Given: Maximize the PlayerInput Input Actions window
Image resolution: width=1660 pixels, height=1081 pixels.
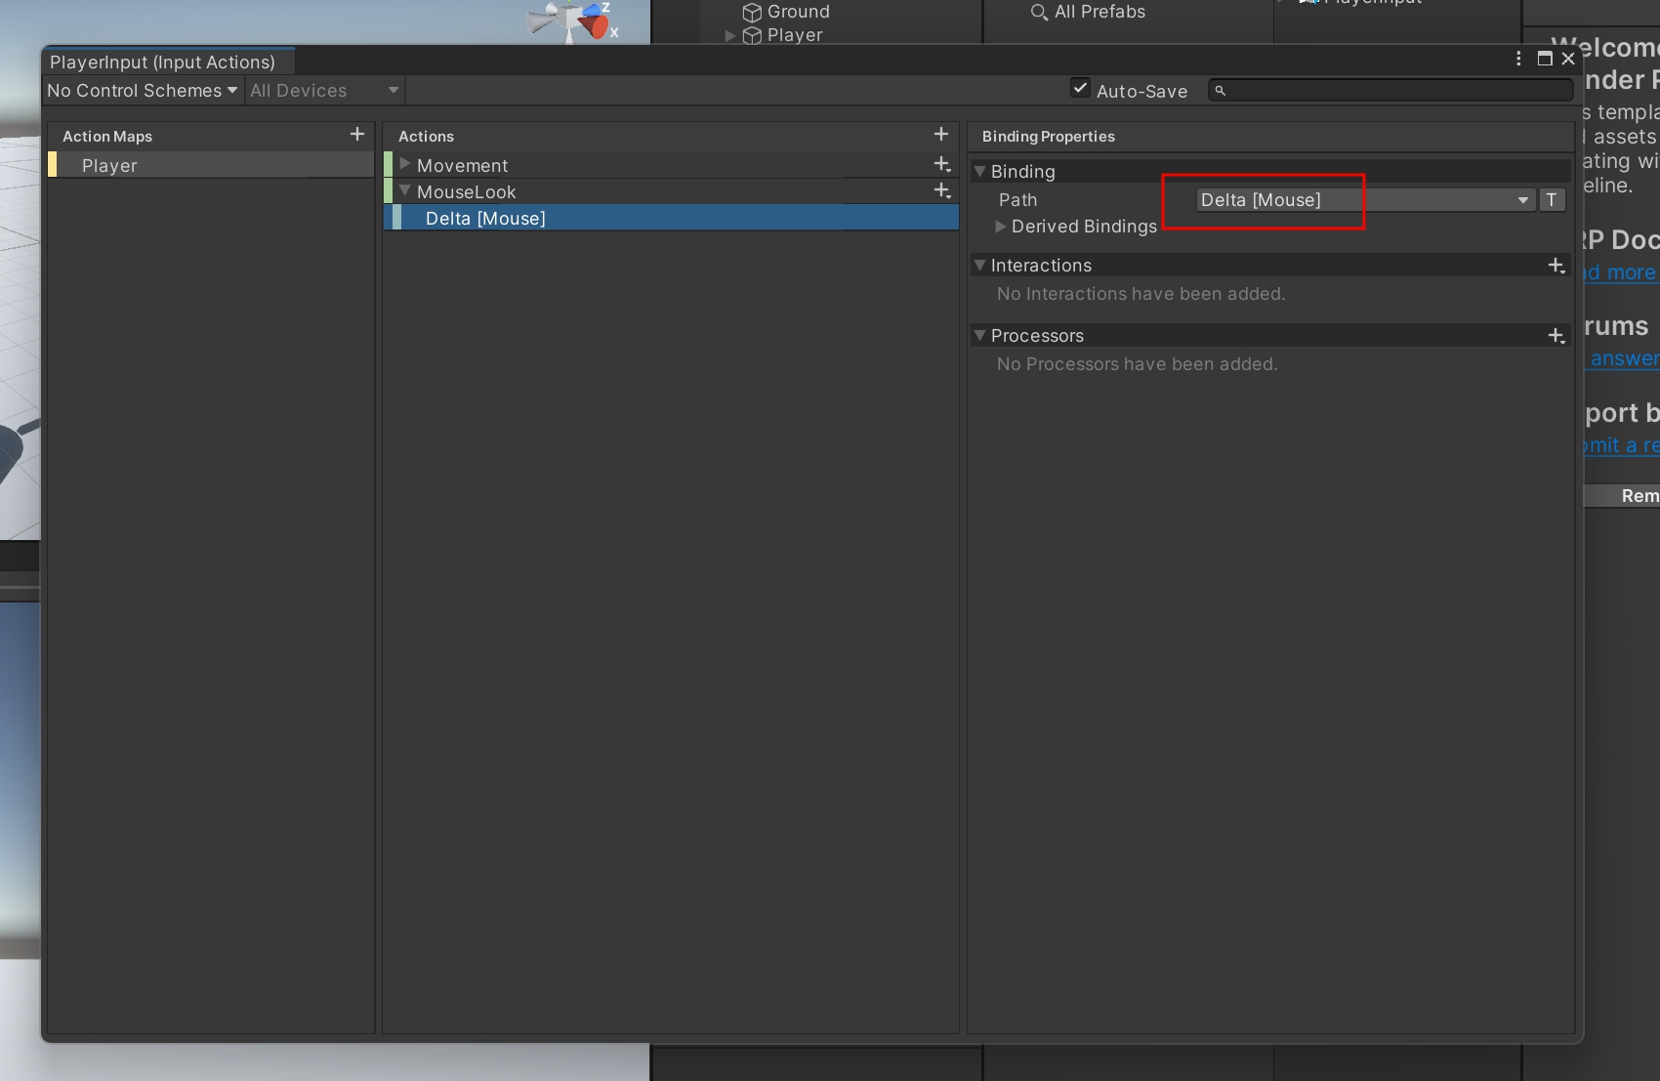Looking at the screenshot, I should [x=1545, y=59].
